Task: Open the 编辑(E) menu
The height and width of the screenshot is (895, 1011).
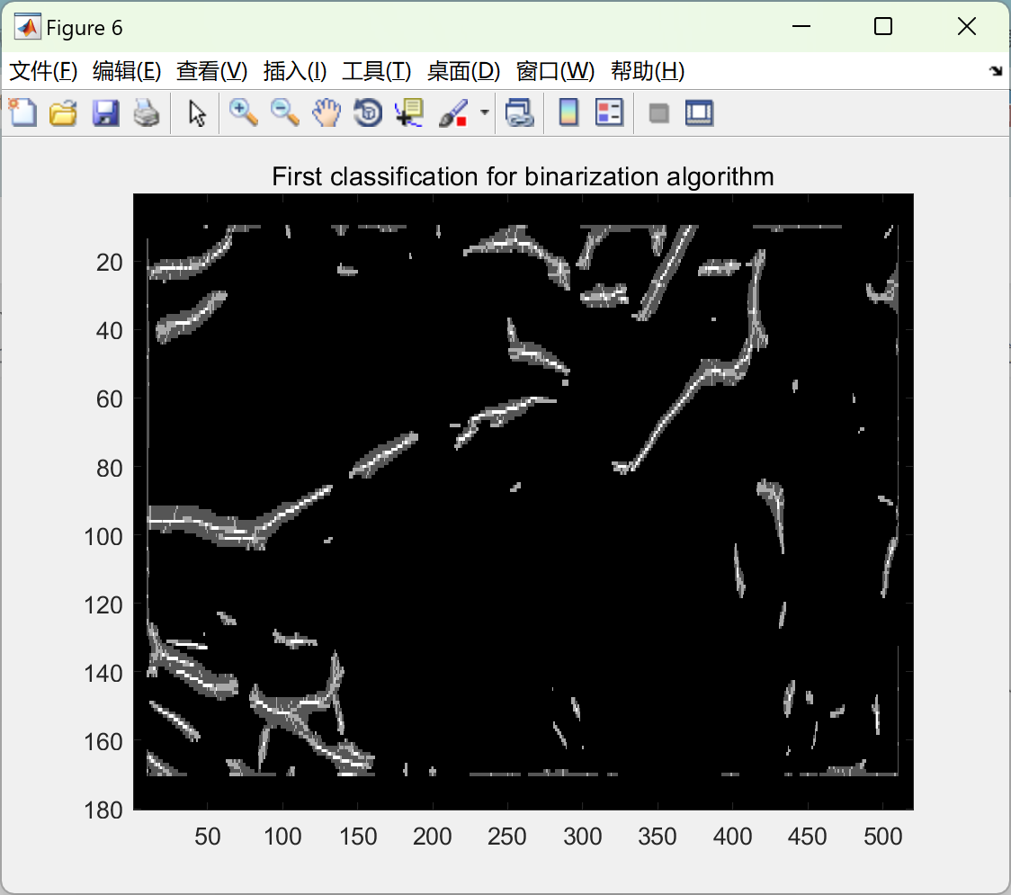Action: (x=127, y=71)
